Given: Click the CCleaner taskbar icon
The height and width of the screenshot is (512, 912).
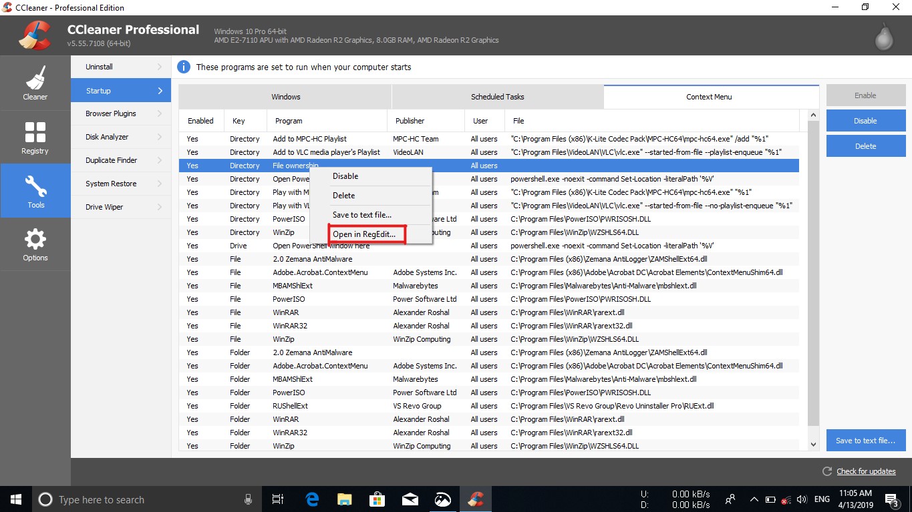Looking at the screenshot, I should click(x=475, y=499).
